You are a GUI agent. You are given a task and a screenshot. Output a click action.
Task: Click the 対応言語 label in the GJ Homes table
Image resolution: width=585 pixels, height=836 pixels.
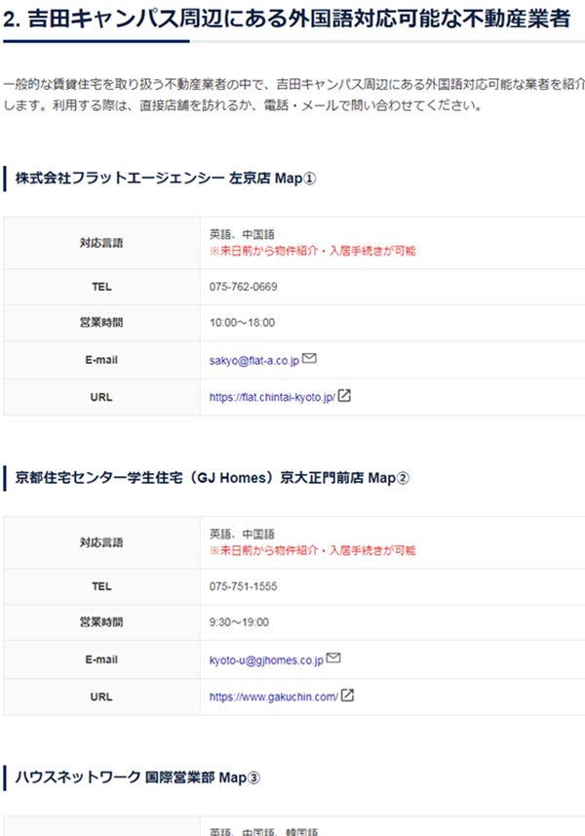click(101, 542)
